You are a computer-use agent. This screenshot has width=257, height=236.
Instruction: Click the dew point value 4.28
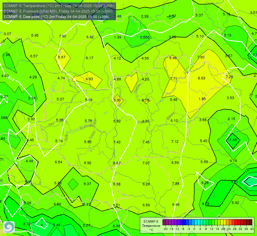(x=33, y=77)
